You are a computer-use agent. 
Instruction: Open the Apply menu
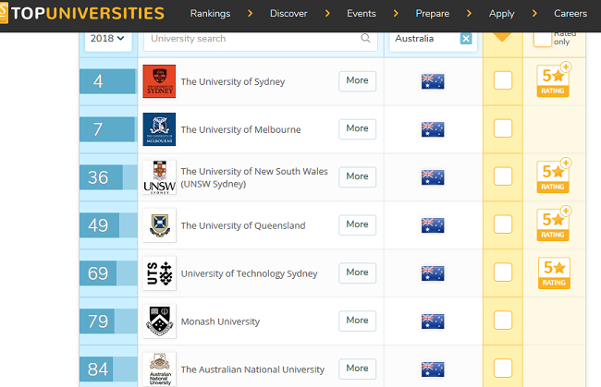coord(502,14)
